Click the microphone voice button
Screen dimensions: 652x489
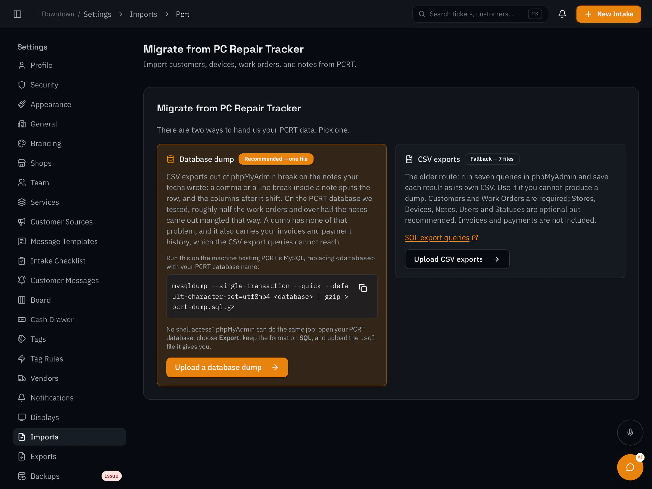coord(630,432)
